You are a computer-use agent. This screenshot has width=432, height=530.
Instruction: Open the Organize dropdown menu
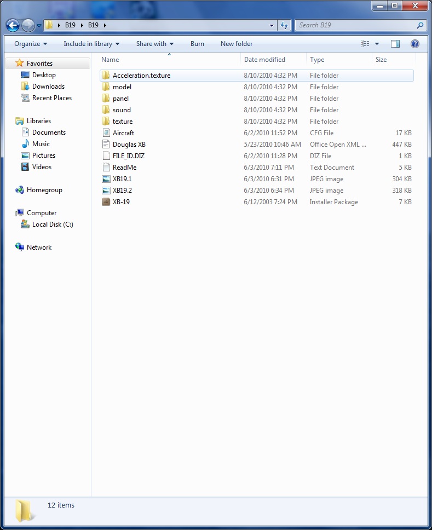click(31, 44)
